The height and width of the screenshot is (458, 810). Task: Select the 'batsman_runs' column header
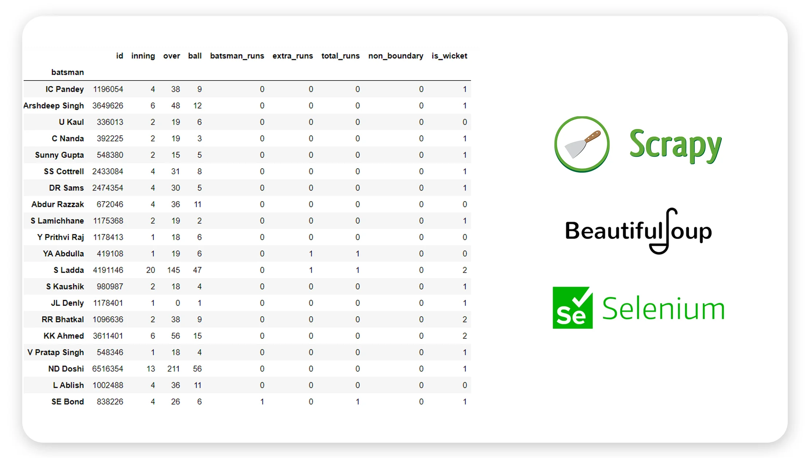237,56
